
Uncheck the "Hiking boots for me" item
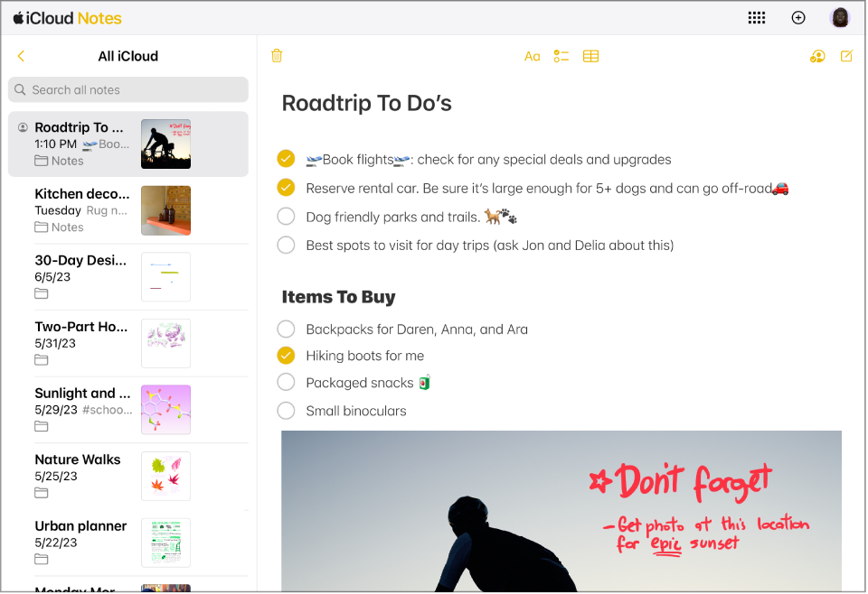pyautogui.click(x=286, y=355)
